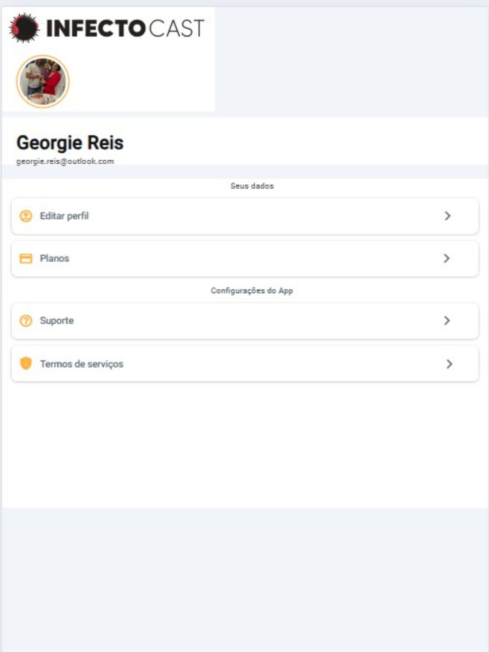Viewport: 489px width, 652px height.
Task: Click the shield icon beside Termos de serviços
Action: click(26, 363)
